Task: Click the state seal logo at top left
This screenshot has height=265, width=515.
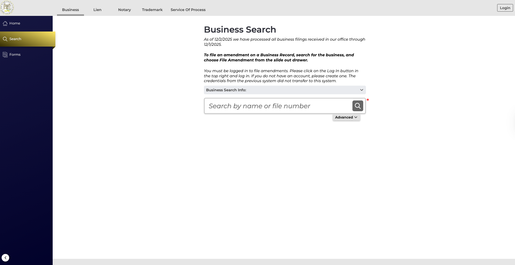Action: pyautogui.click(x=7, y=7)
